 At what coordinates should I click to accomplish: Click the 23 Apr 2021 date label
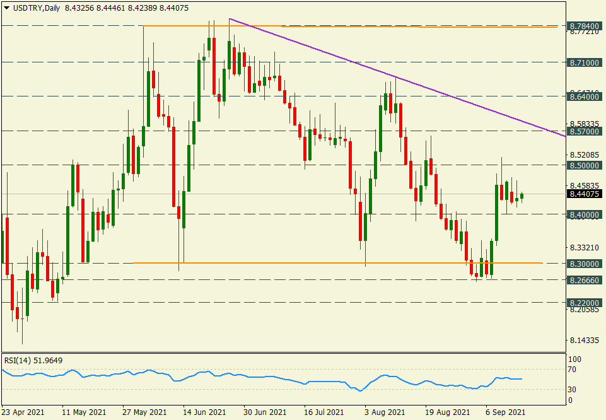(23, 412)
